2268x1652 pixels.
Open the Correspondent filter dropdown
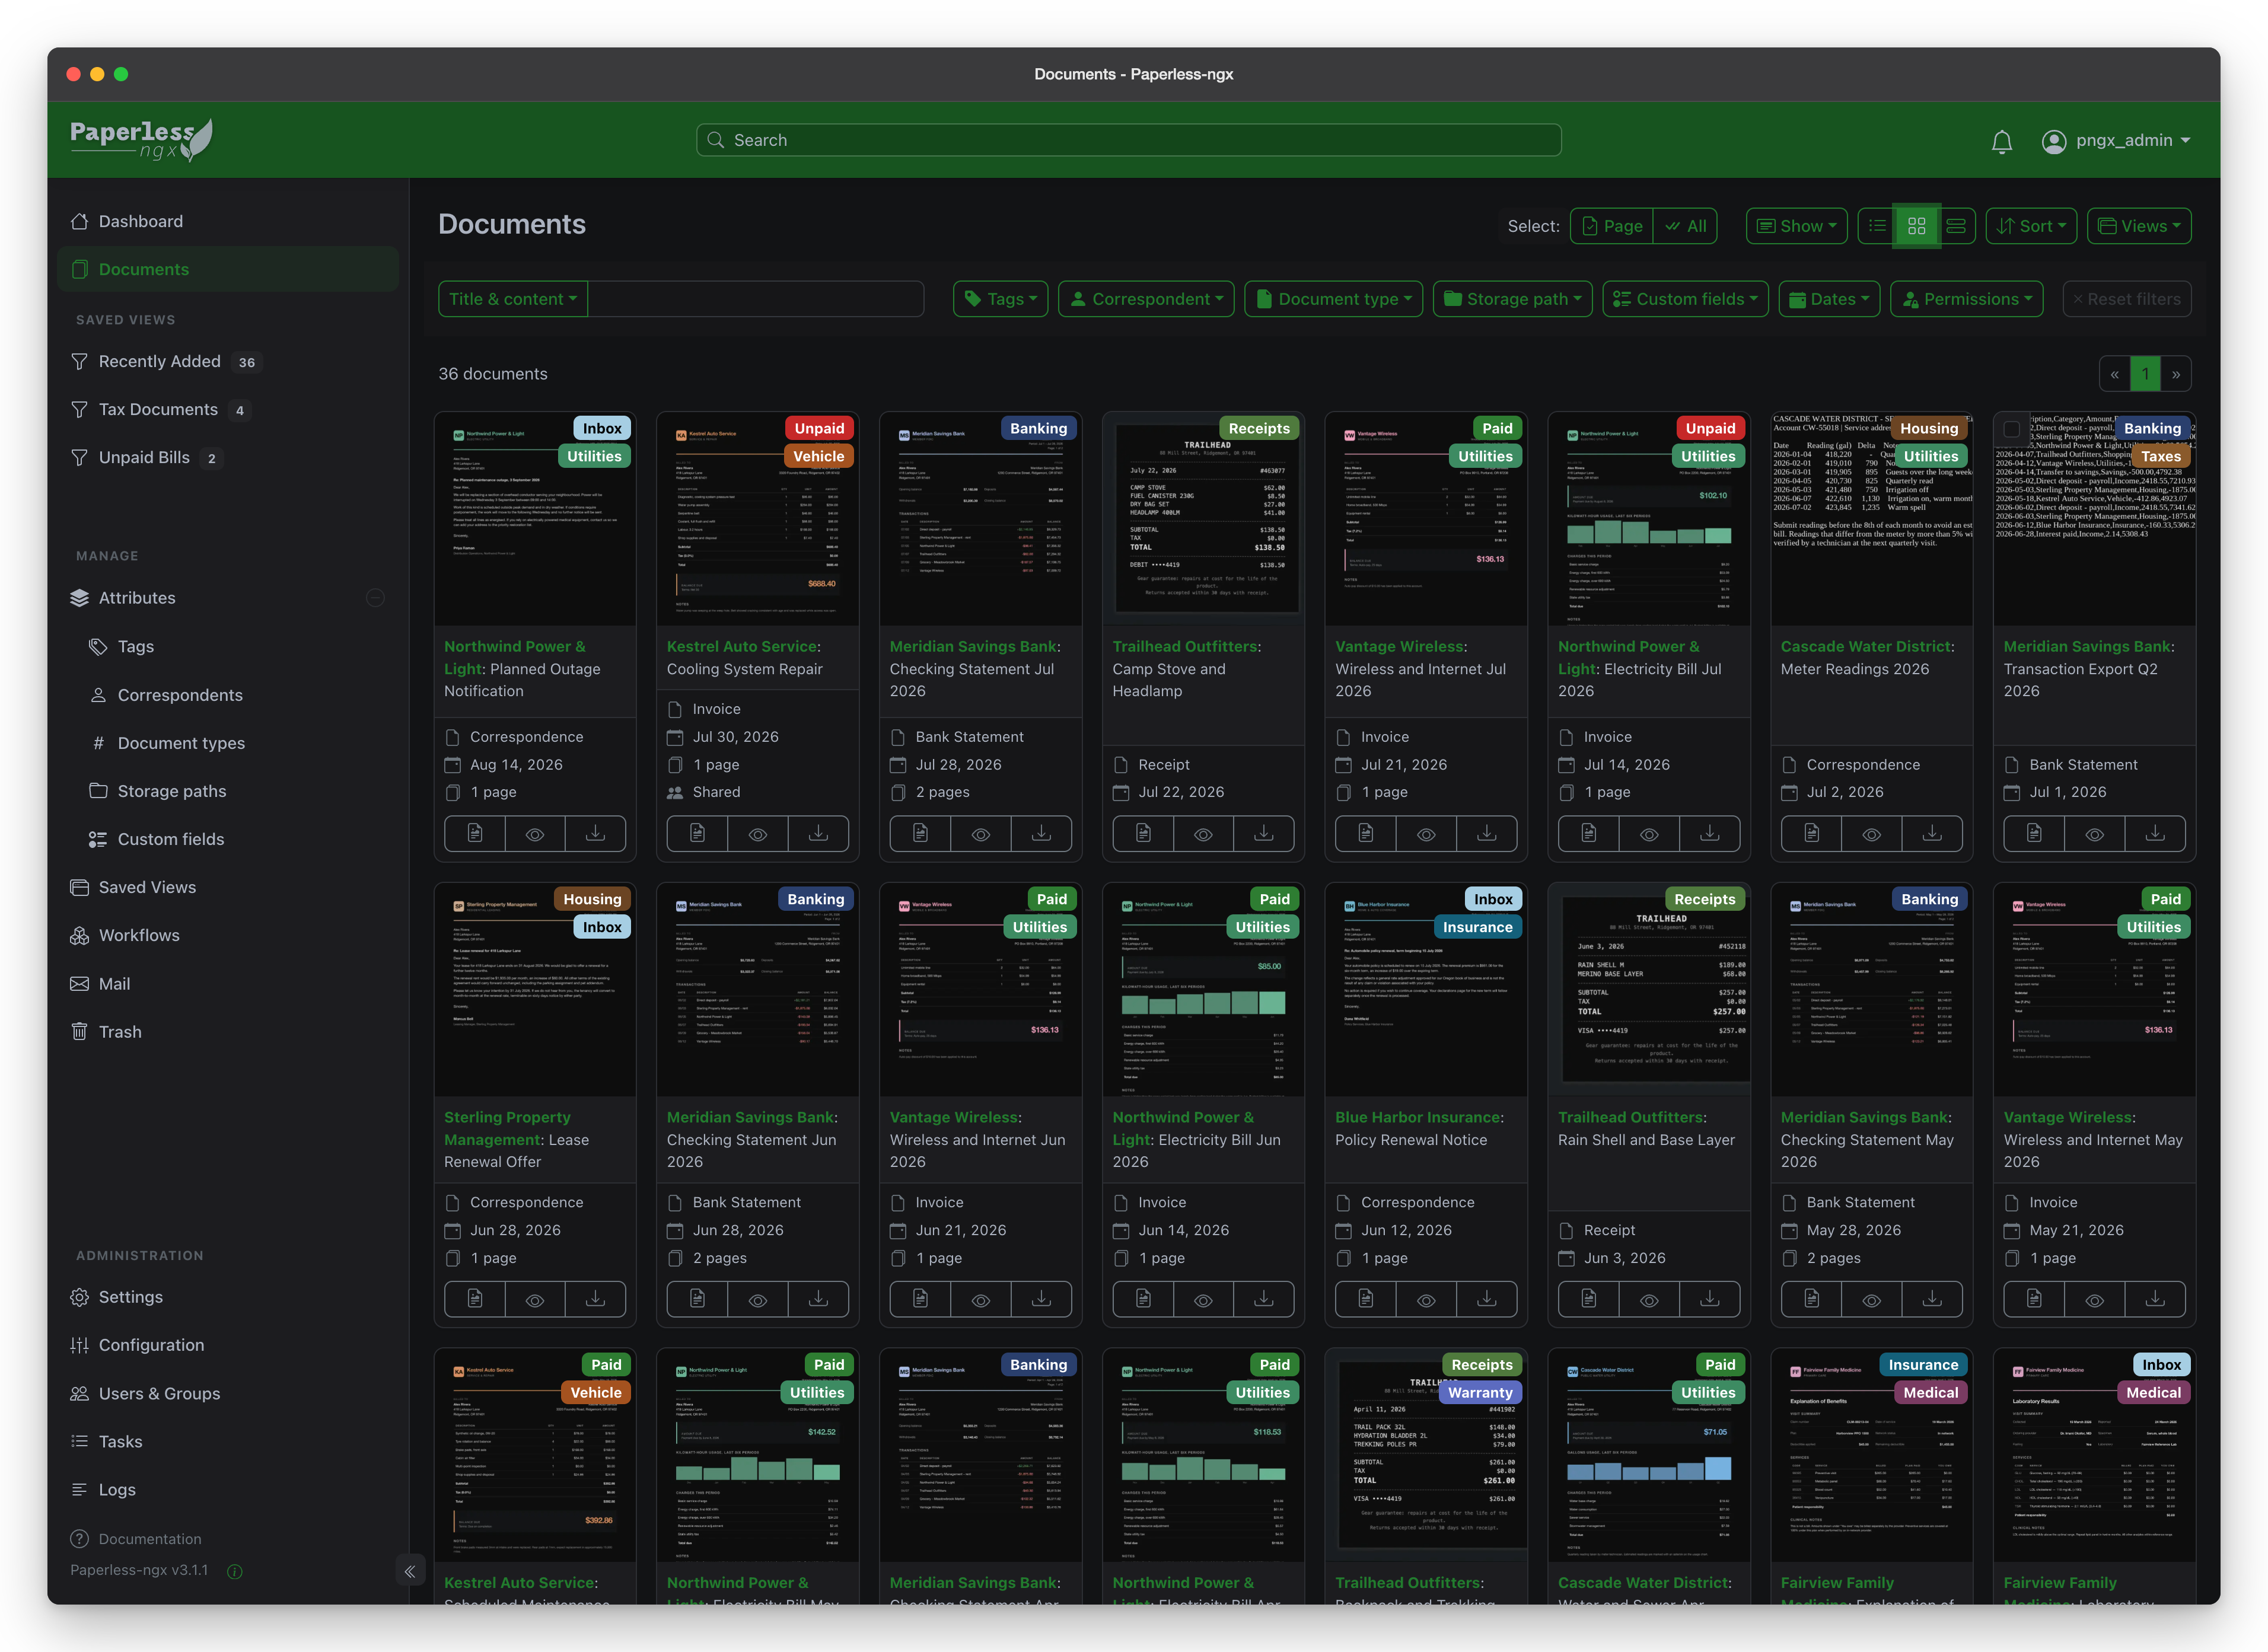click(1146, 299)
